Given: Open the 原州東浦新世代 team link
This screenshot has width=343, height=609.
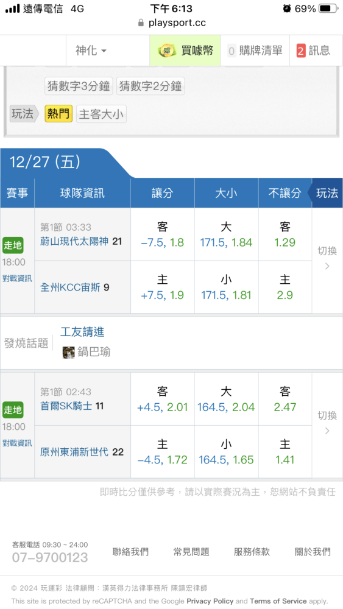Looking at the screenshot, I should coord(74,452).
